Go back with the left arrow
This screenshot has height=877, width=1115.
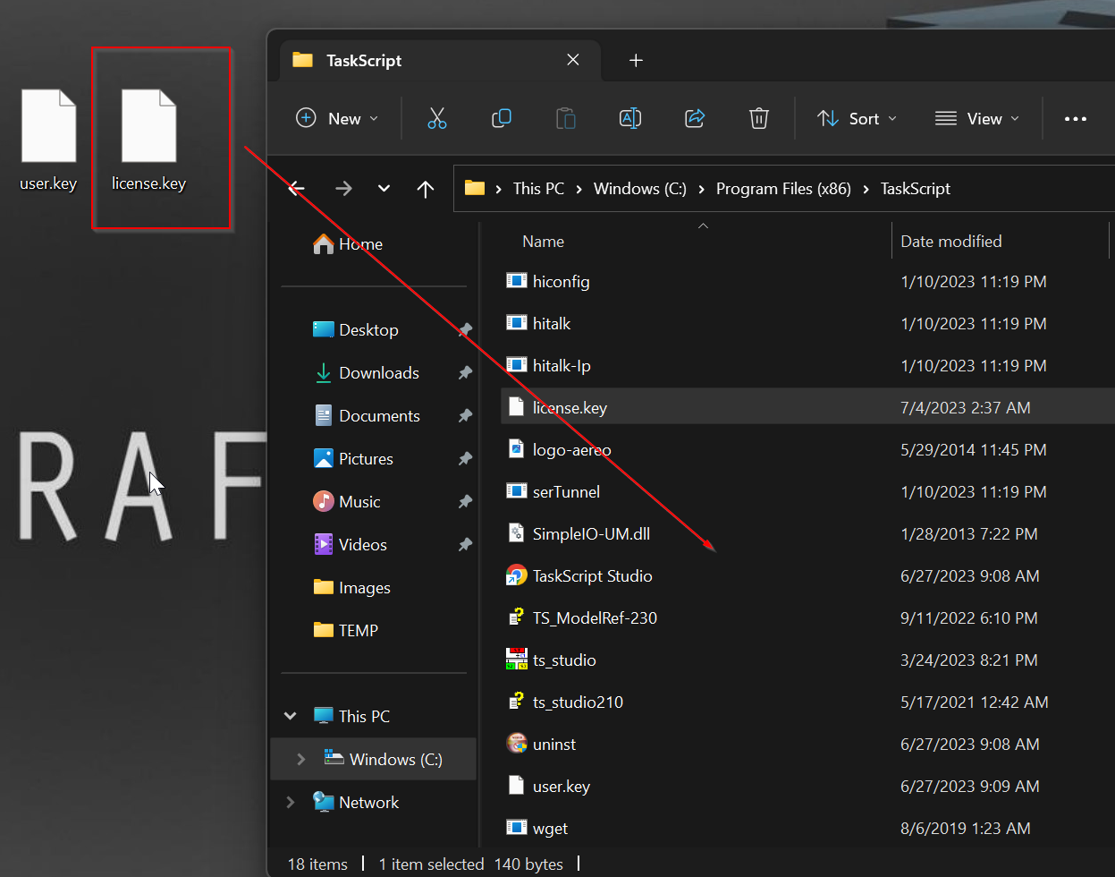[x=297, y=189]
